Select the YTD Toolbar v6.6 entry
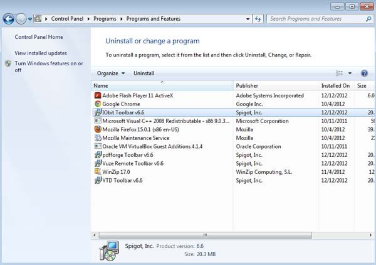The image size is (376, 265). [x=123, y=180]
